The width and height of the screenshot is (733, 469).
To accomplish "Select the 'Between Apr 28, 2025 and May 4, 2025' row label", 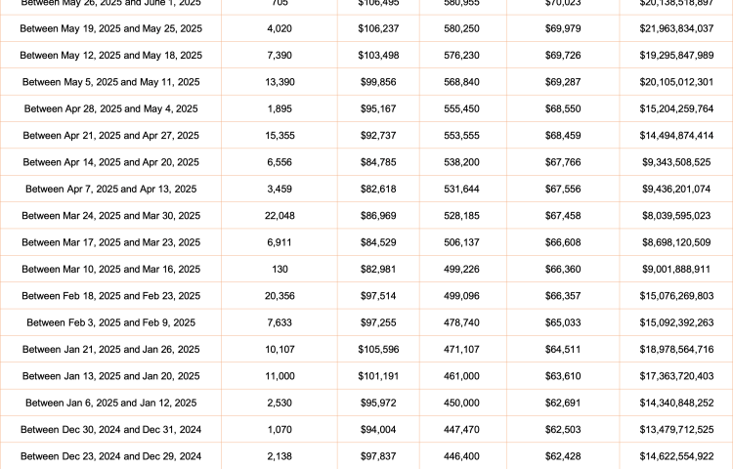I will (x=110, y=108).
